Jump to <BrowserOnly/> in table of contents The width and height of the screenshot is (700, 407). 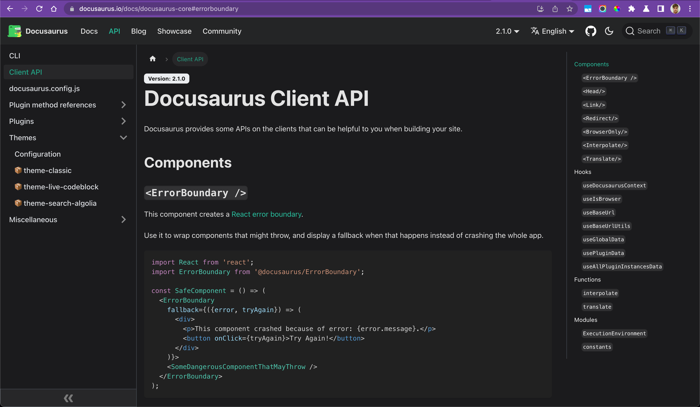(x=605, y=132)
